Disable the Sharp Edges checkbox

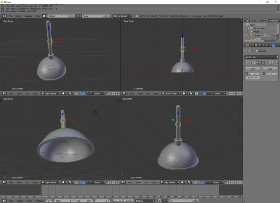click(264, 74)
